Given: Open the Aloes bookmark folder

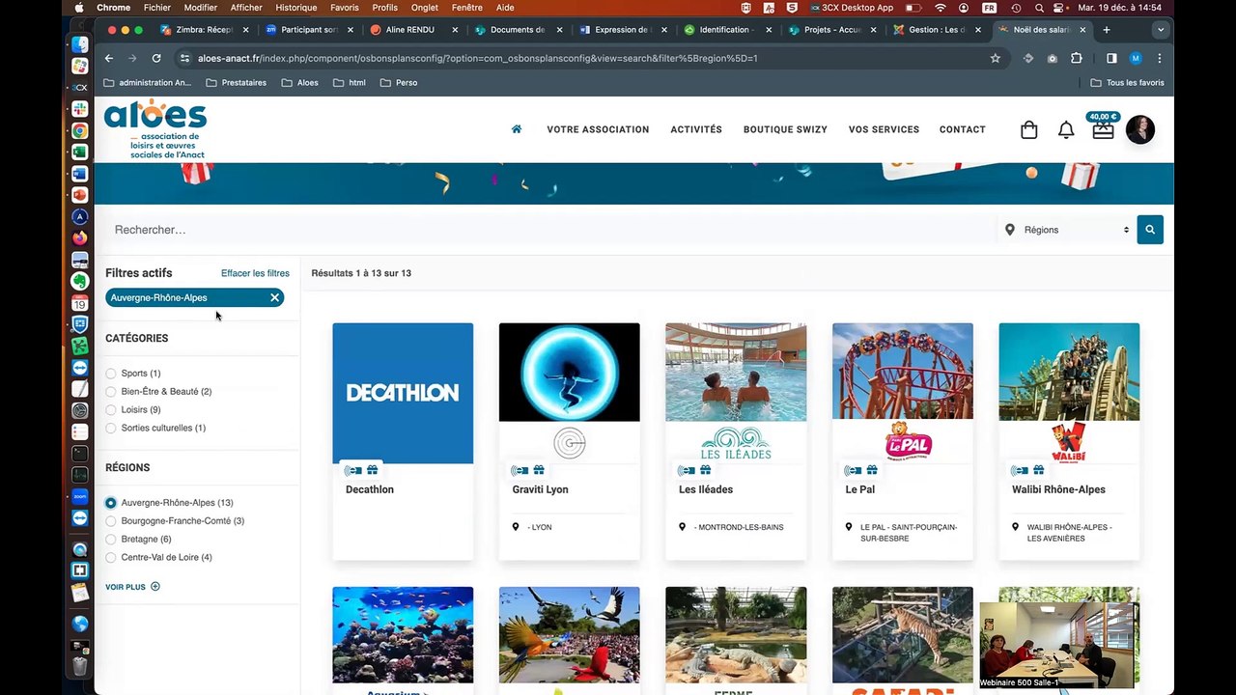Looking at the screenshot, I should (x=300, y=83).
